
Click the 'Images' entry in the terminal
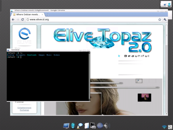point(41,55)
